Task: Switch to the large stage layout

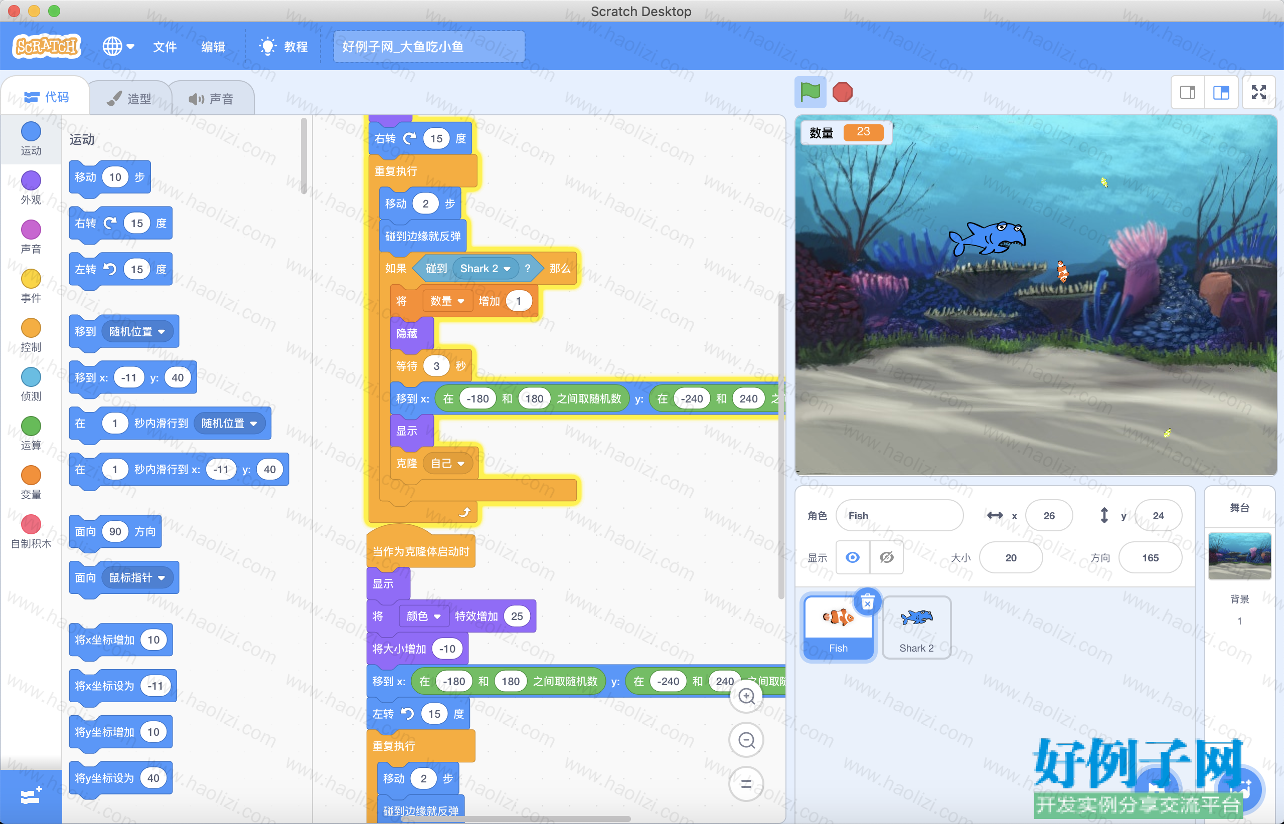Action: [x=1221, y=93]
